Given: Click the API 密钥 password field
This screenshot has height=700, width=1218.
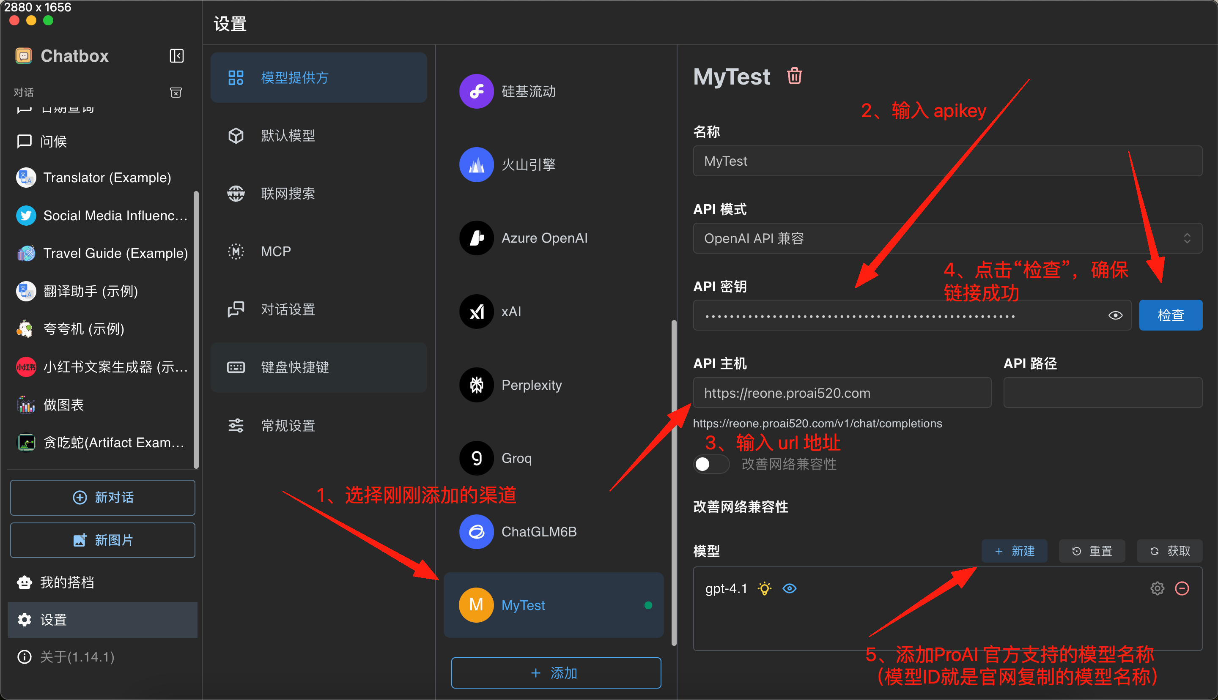Looking at the screenshot, I should pos(912,315).
